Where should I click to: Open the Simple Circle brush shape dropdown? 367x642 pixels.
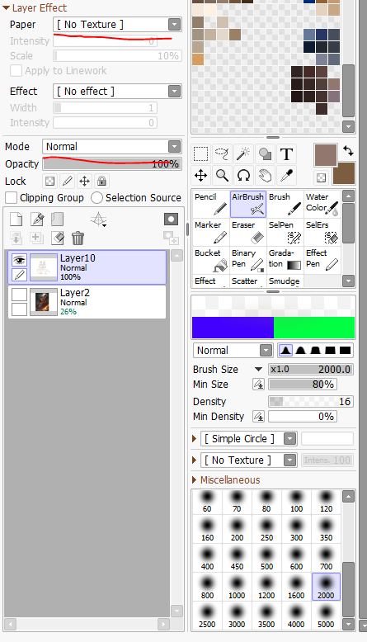pyautogui.click(x=289, y=439)
